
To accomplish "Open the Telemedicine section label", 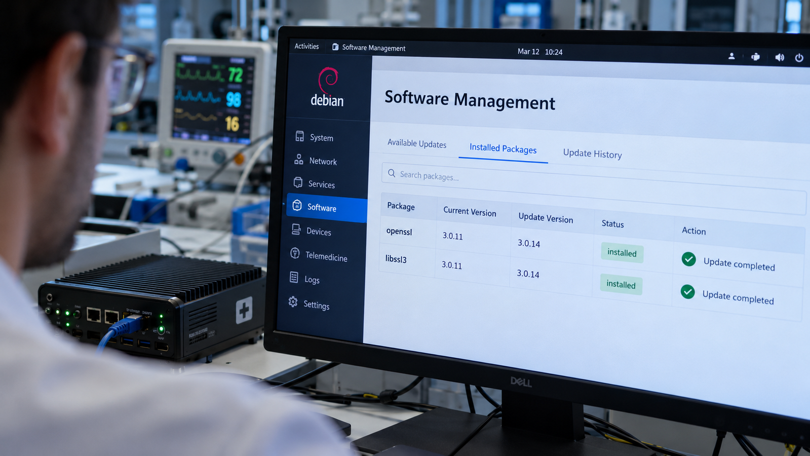I will [x=326, y=256].
